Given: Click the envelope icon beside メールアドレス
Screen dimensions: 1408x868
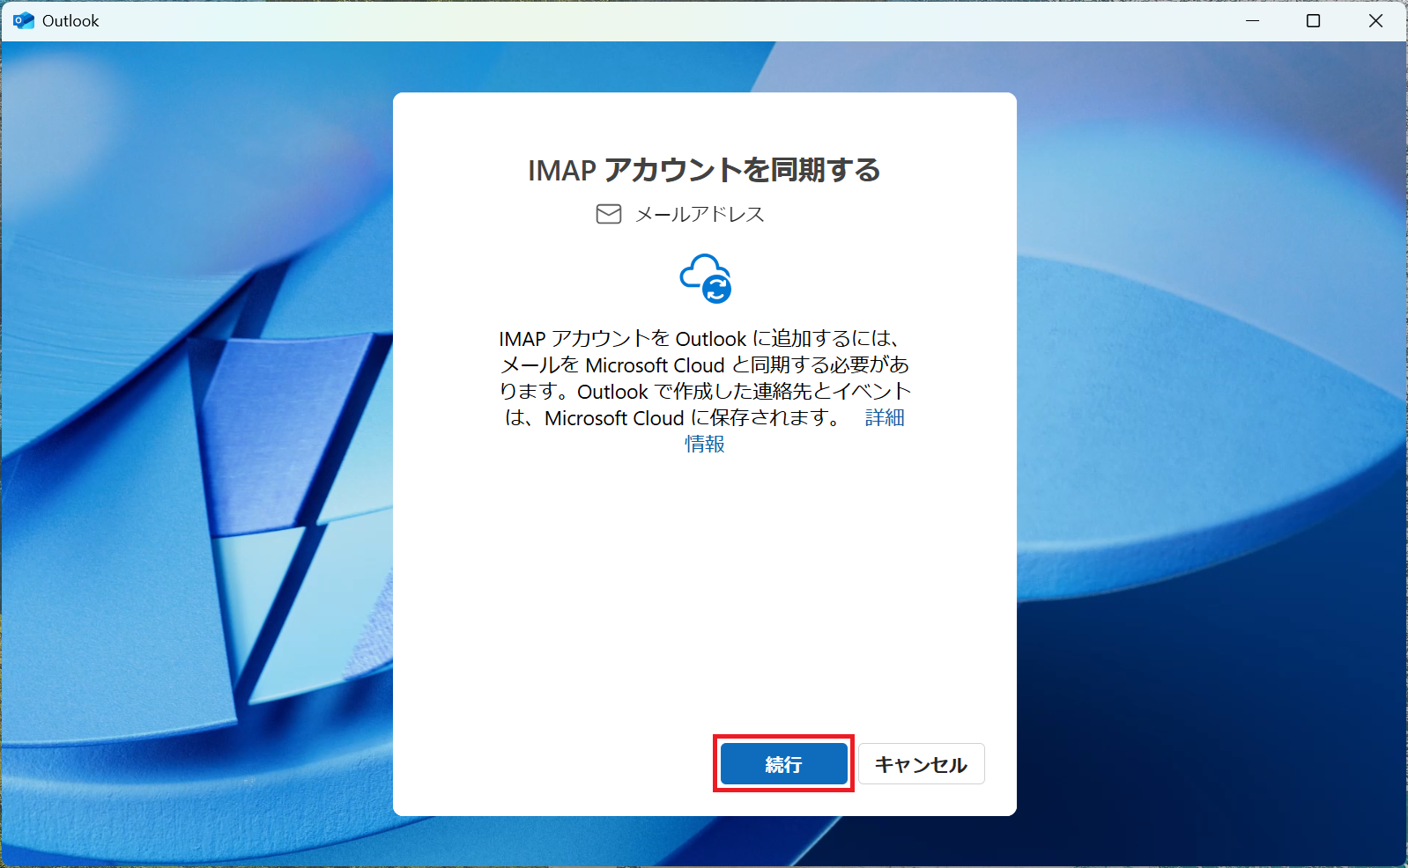Looking at the screenshot, I should [x=609, y=214].
